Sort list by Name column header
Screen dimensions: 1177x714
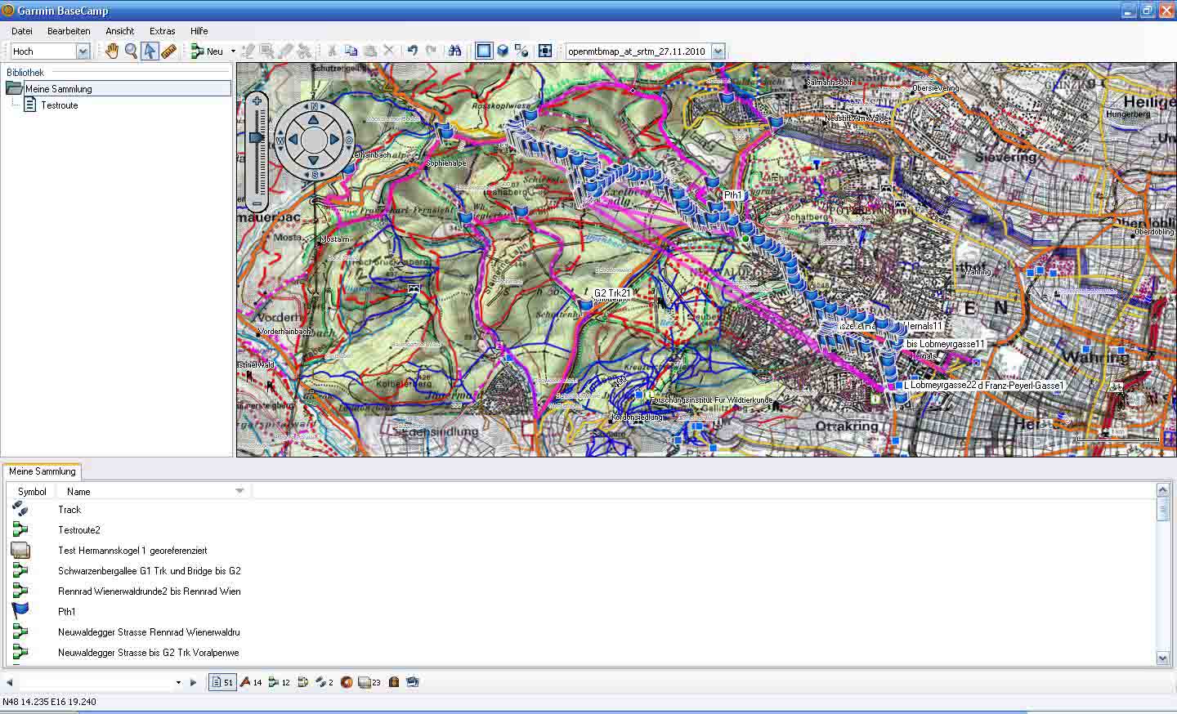pos(79,492)
